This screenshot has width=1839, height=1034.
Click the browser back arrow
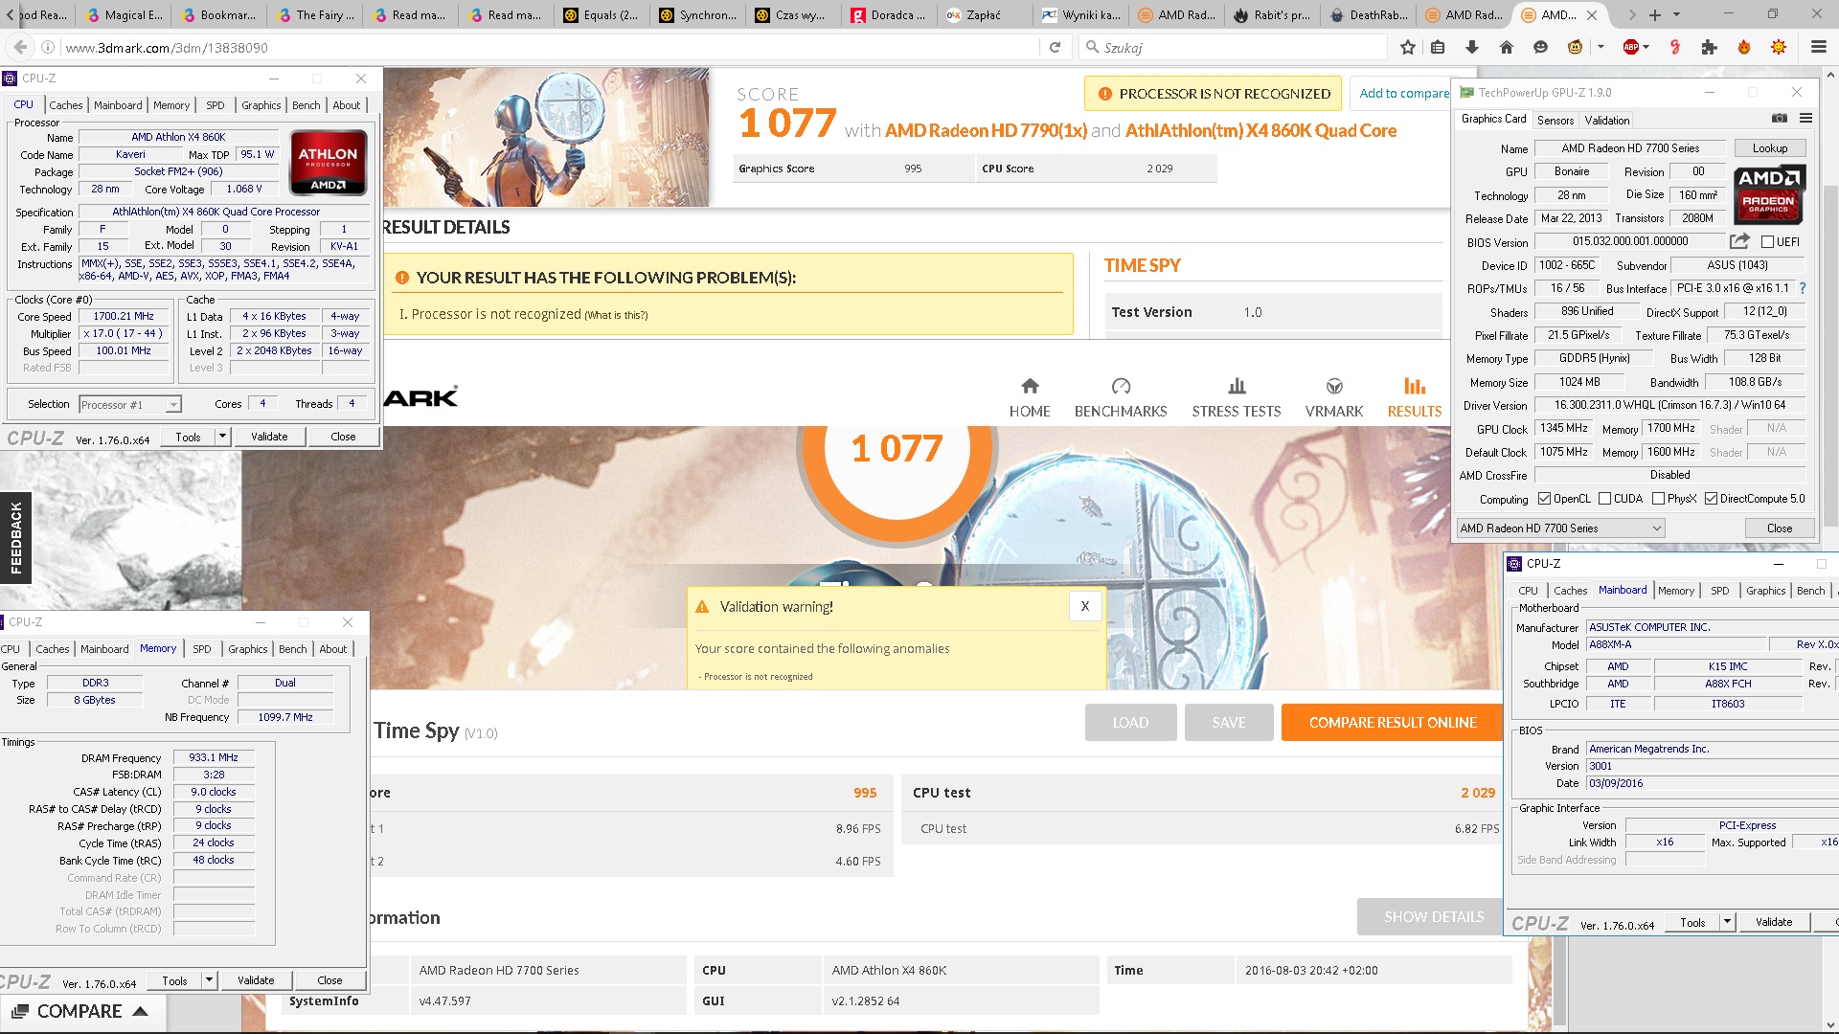click(21, 47)
